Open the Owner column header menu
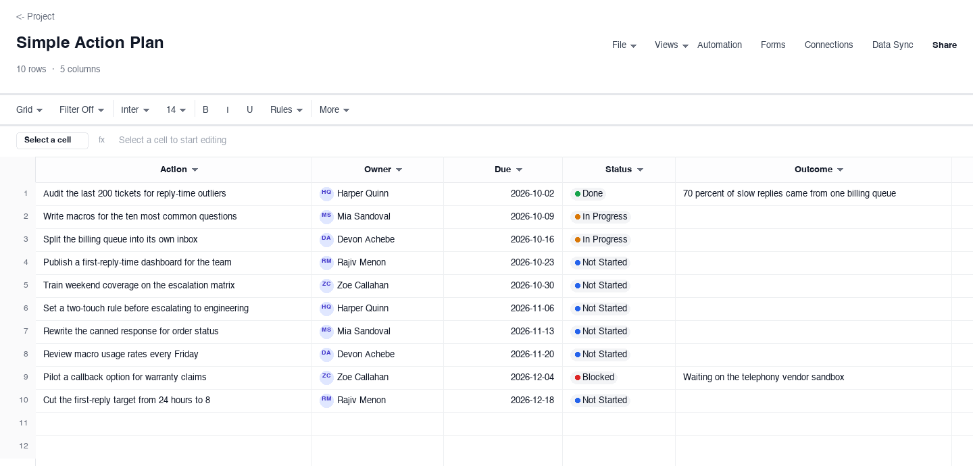The image size is (973, 466). point(399,170)
